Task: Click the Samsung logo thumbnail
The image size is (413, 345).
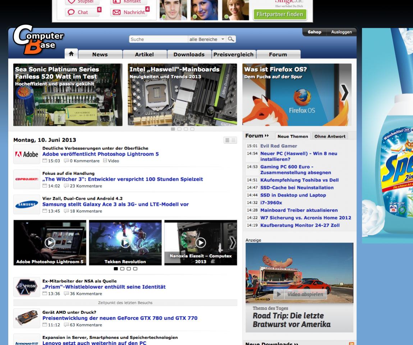Action: (27, 204)
